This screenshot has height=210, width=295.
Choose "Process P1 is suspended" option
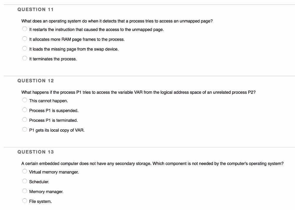[x=25, y=109]
